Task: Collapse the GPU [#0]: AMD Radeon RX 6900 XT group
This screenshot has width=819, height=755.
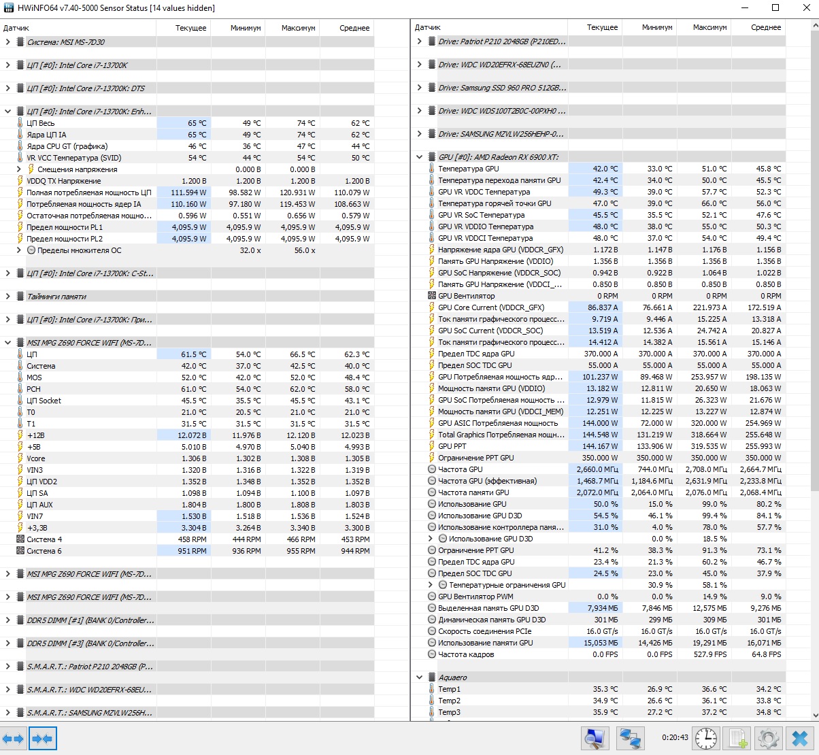Action: click(x=419, y=157)
